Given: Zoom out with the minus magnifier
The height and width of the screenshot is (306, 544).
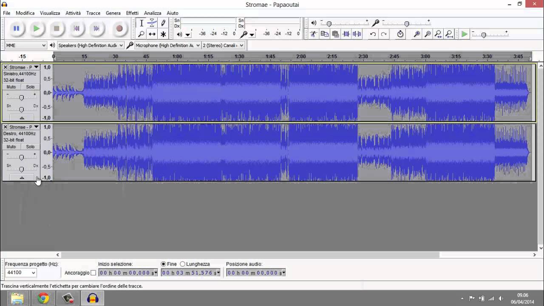Looking at the screenshot, I should (x=428, y=34).
